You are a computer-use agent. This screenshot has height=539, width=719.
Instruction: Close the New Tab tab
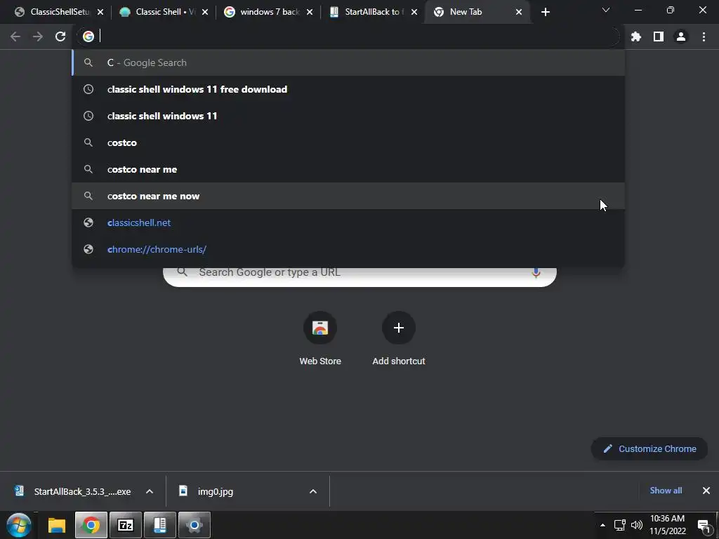click(x=519, y=13)
